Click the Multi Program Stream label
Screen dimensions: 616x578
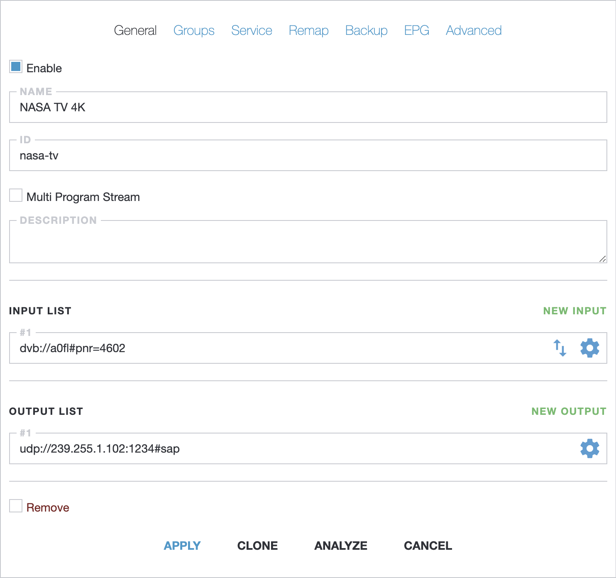(x=83, y=197)
